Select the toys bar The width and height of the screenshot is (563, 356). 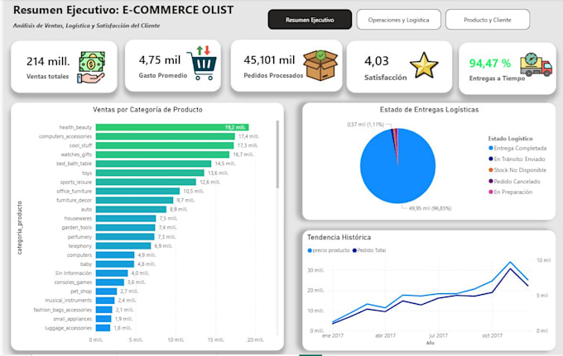coord(150,173)
